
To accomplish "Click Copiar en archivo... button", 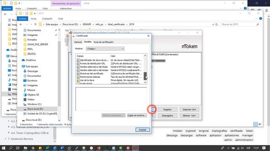I will pos(137,115).
